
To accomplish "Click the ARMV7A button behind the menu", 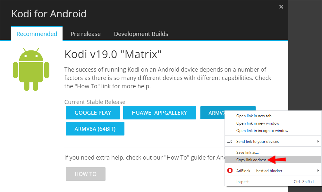I will pos(212,113).
